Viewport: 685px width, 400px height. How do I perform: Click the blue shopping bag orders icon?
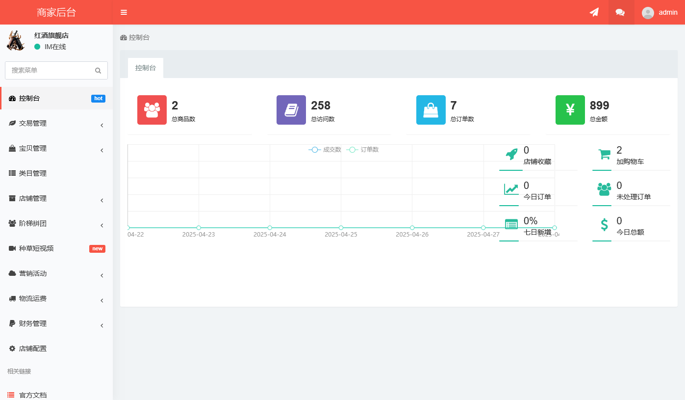431,110
